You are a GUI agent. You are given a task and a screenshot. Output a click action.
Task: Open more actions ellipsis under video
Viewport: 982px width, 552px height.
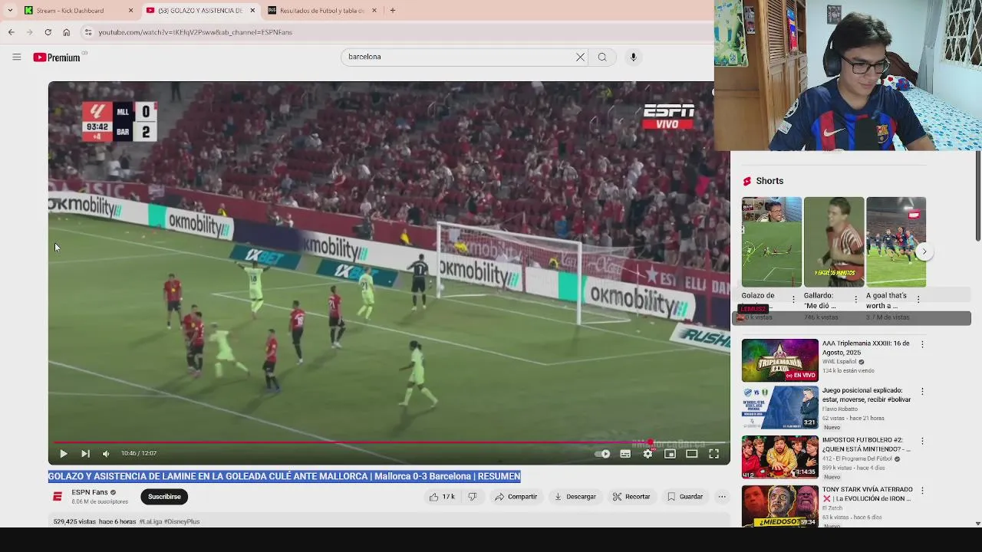click(722, 497)
